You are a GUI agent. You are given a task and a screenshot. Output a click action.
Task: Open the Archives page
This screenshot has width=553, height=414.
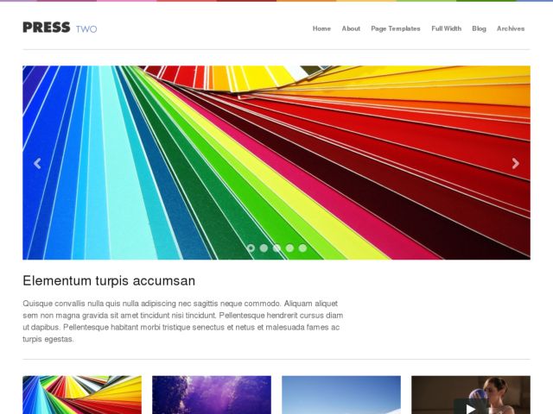click(x=511, y=28)
